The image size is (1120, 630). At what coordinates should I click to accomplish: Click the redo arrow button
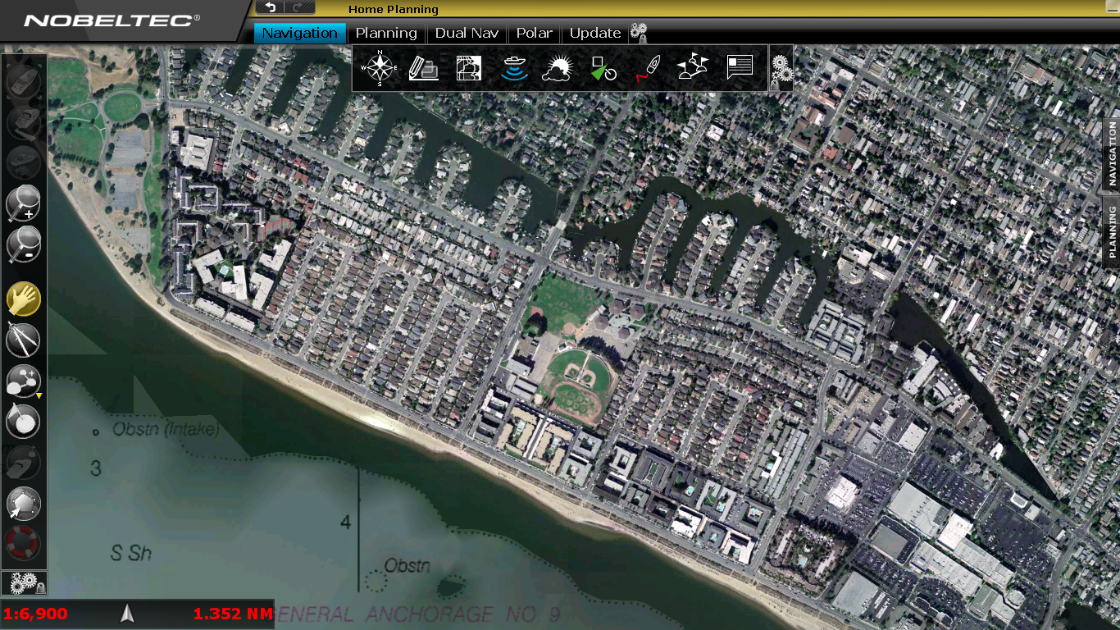tap(299, 7)
